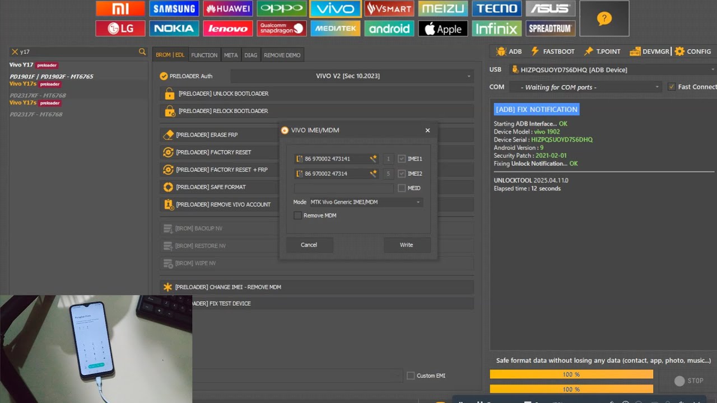Open the FUNCTION tab

(x=204, y=55)
